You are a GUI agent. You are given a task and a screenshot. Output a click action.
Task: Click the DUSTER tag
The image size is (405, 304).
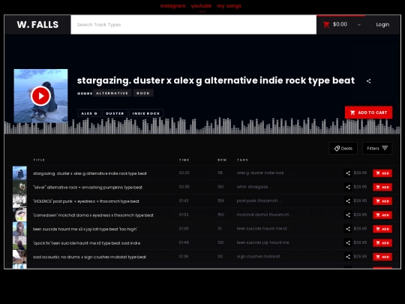tap(115, 113)
